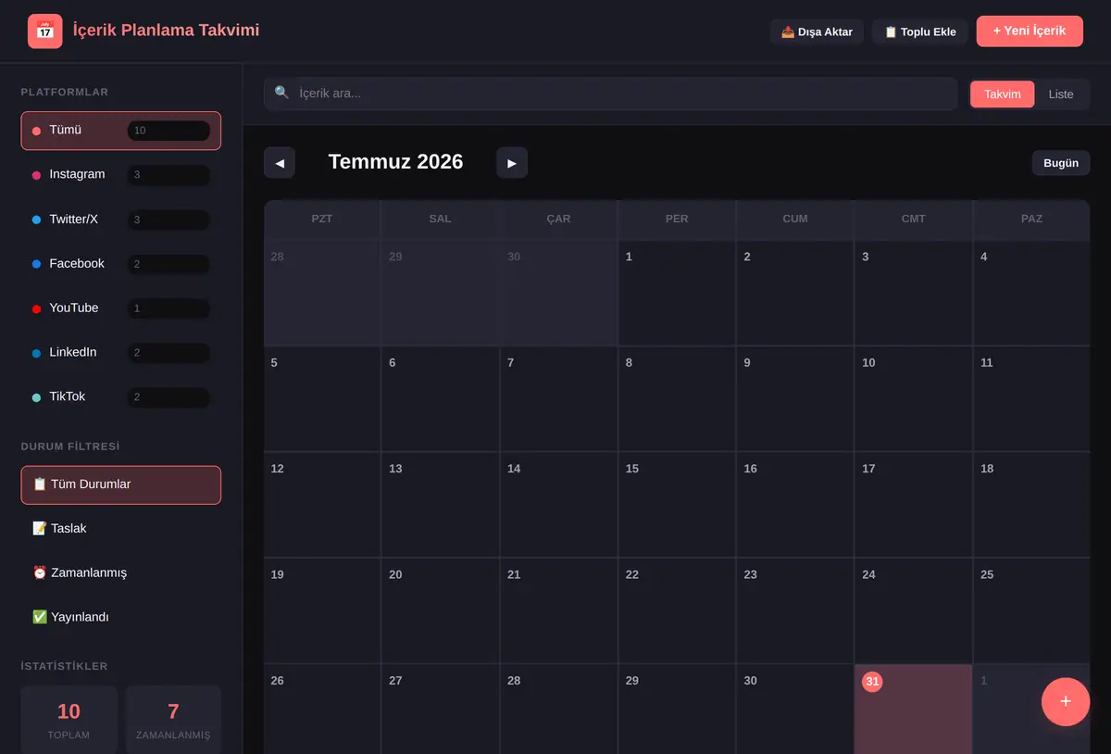Click the PZT weekday header
The image size is (1111, 754).
[322, 220]
